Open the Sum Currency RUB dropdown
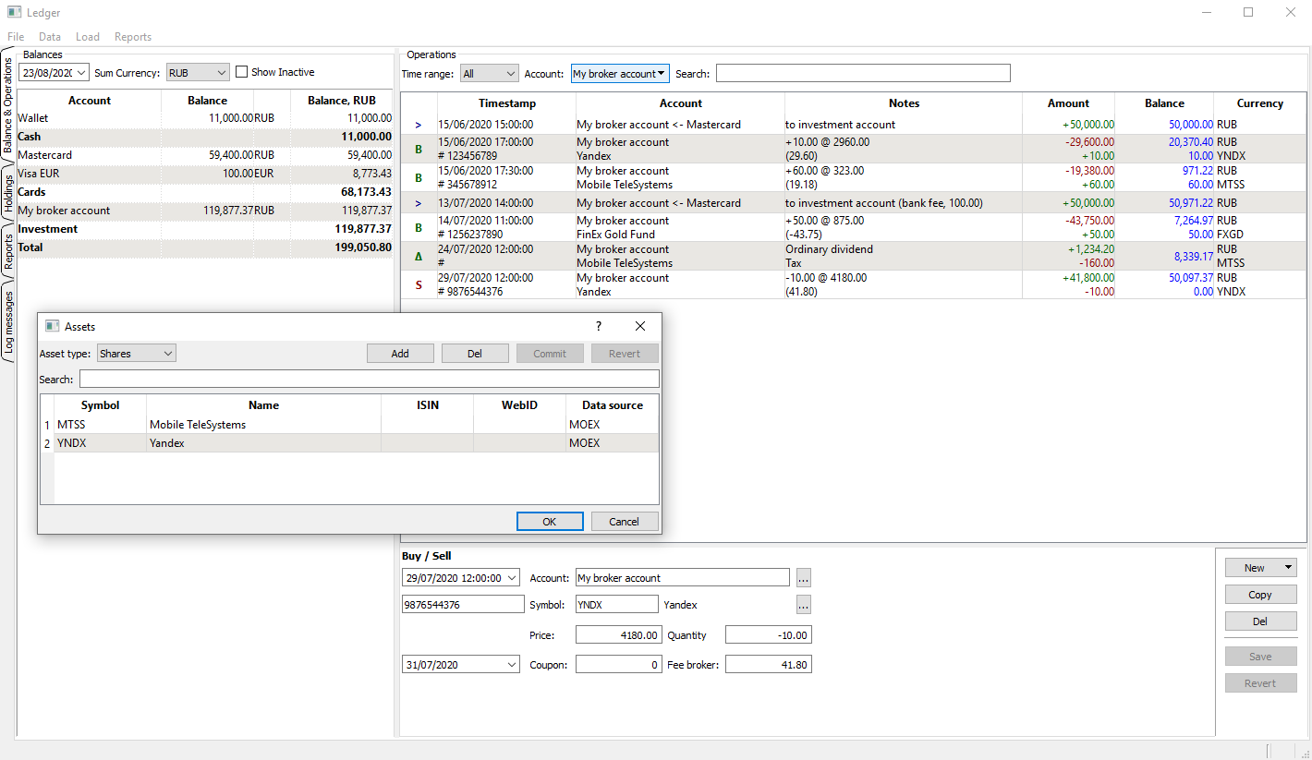 (197, 72)
